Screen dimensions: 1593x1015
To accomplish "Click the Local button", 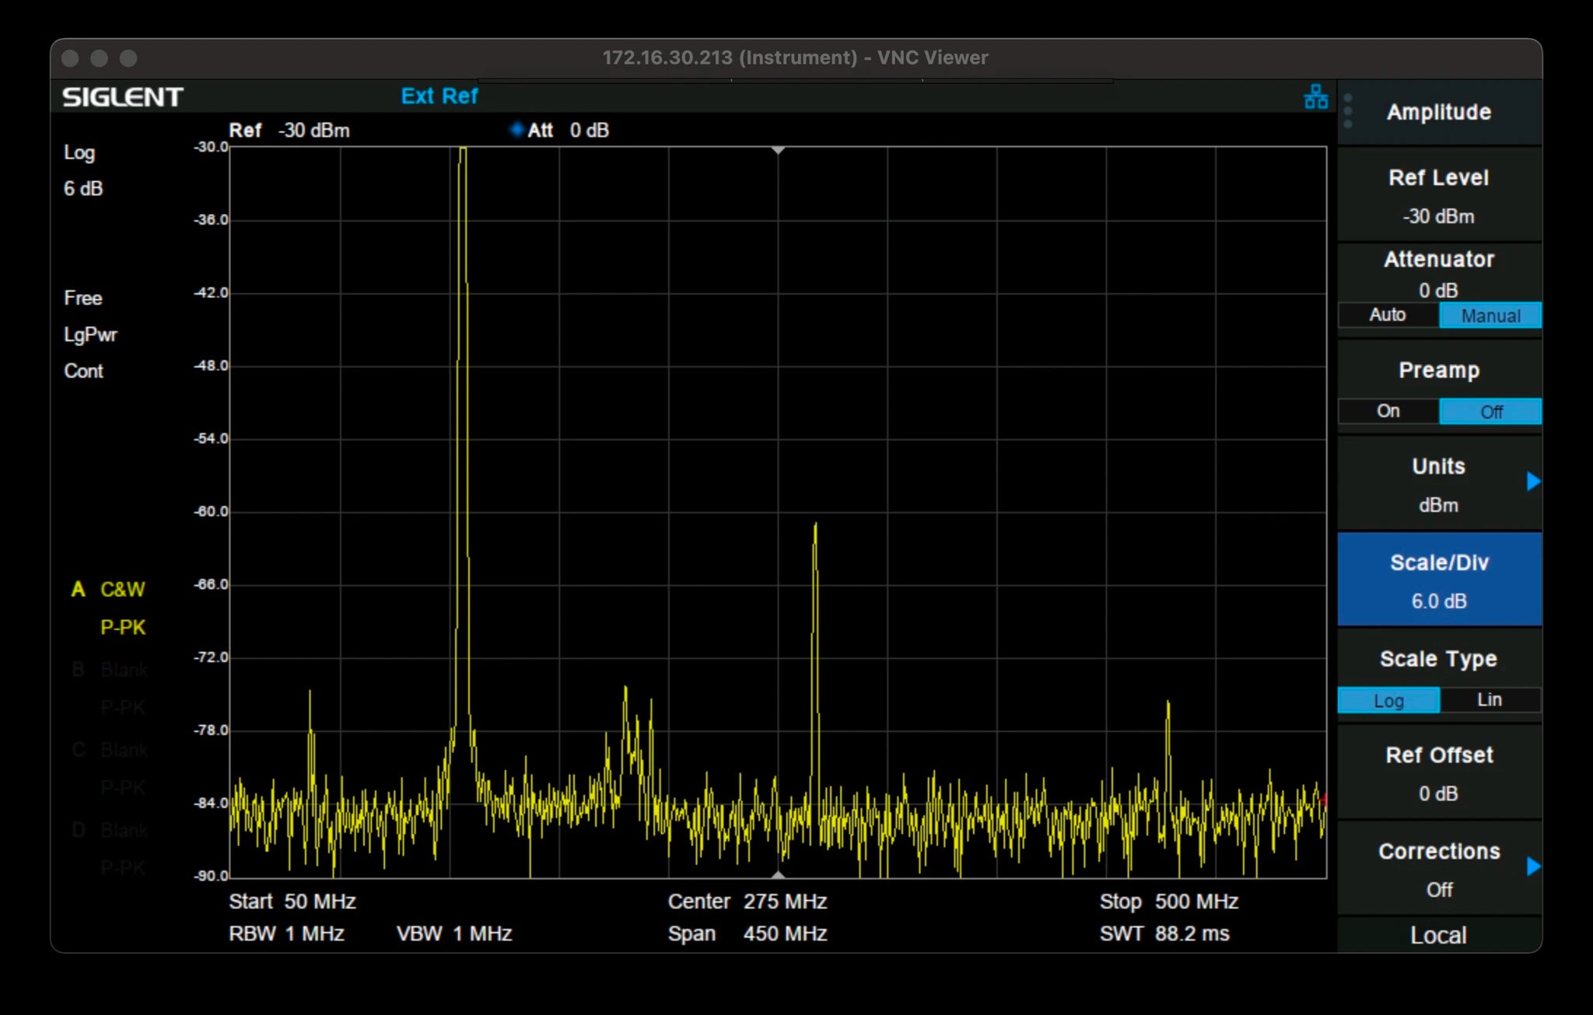I will coord(1439,935).
